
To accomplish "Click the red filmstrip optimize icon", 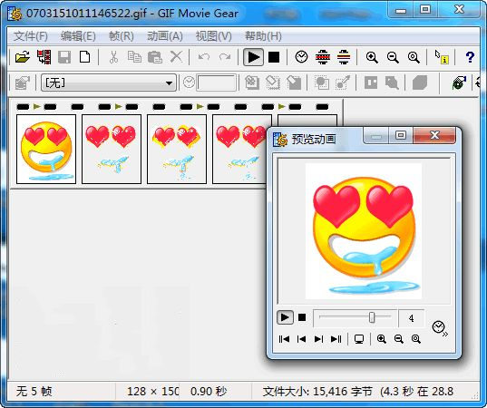I will point(322,57).
